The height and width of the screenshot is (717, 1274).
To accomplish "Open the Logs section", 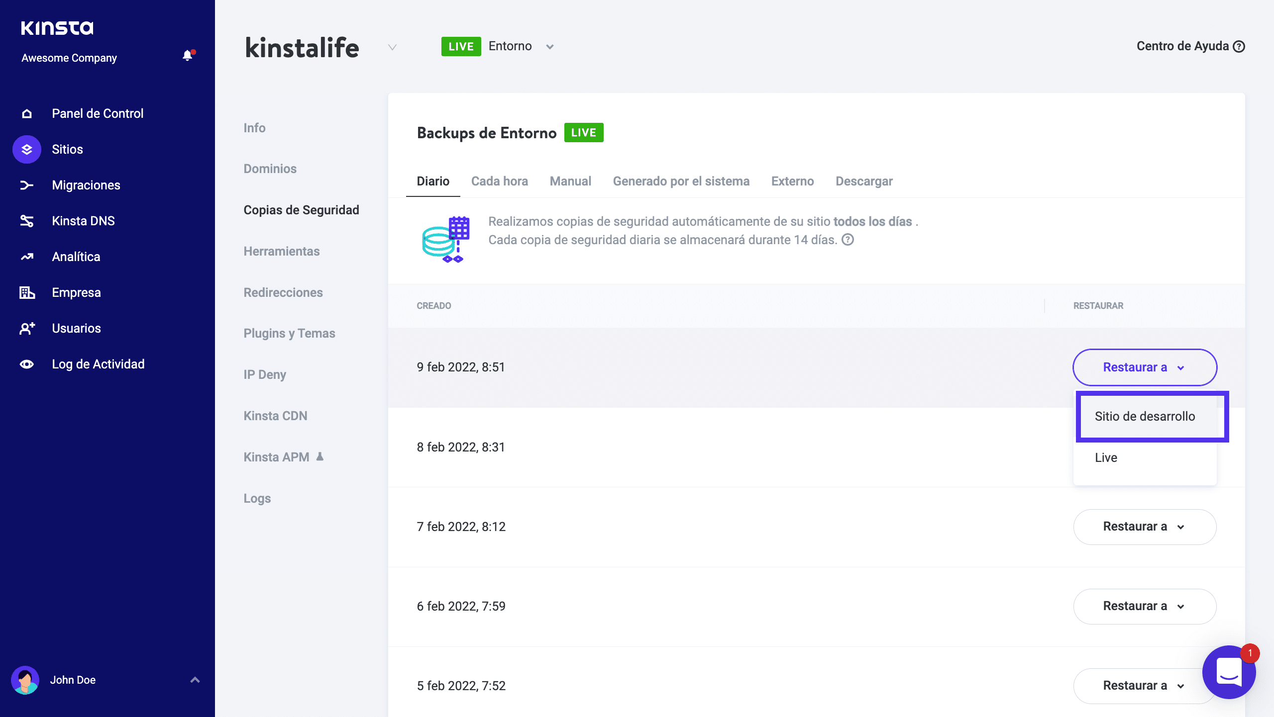I will click(x=257, y=498).
